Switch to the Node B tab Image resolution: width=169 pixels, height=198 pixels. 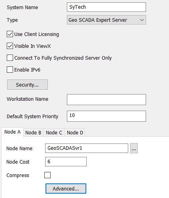[33, 132]
